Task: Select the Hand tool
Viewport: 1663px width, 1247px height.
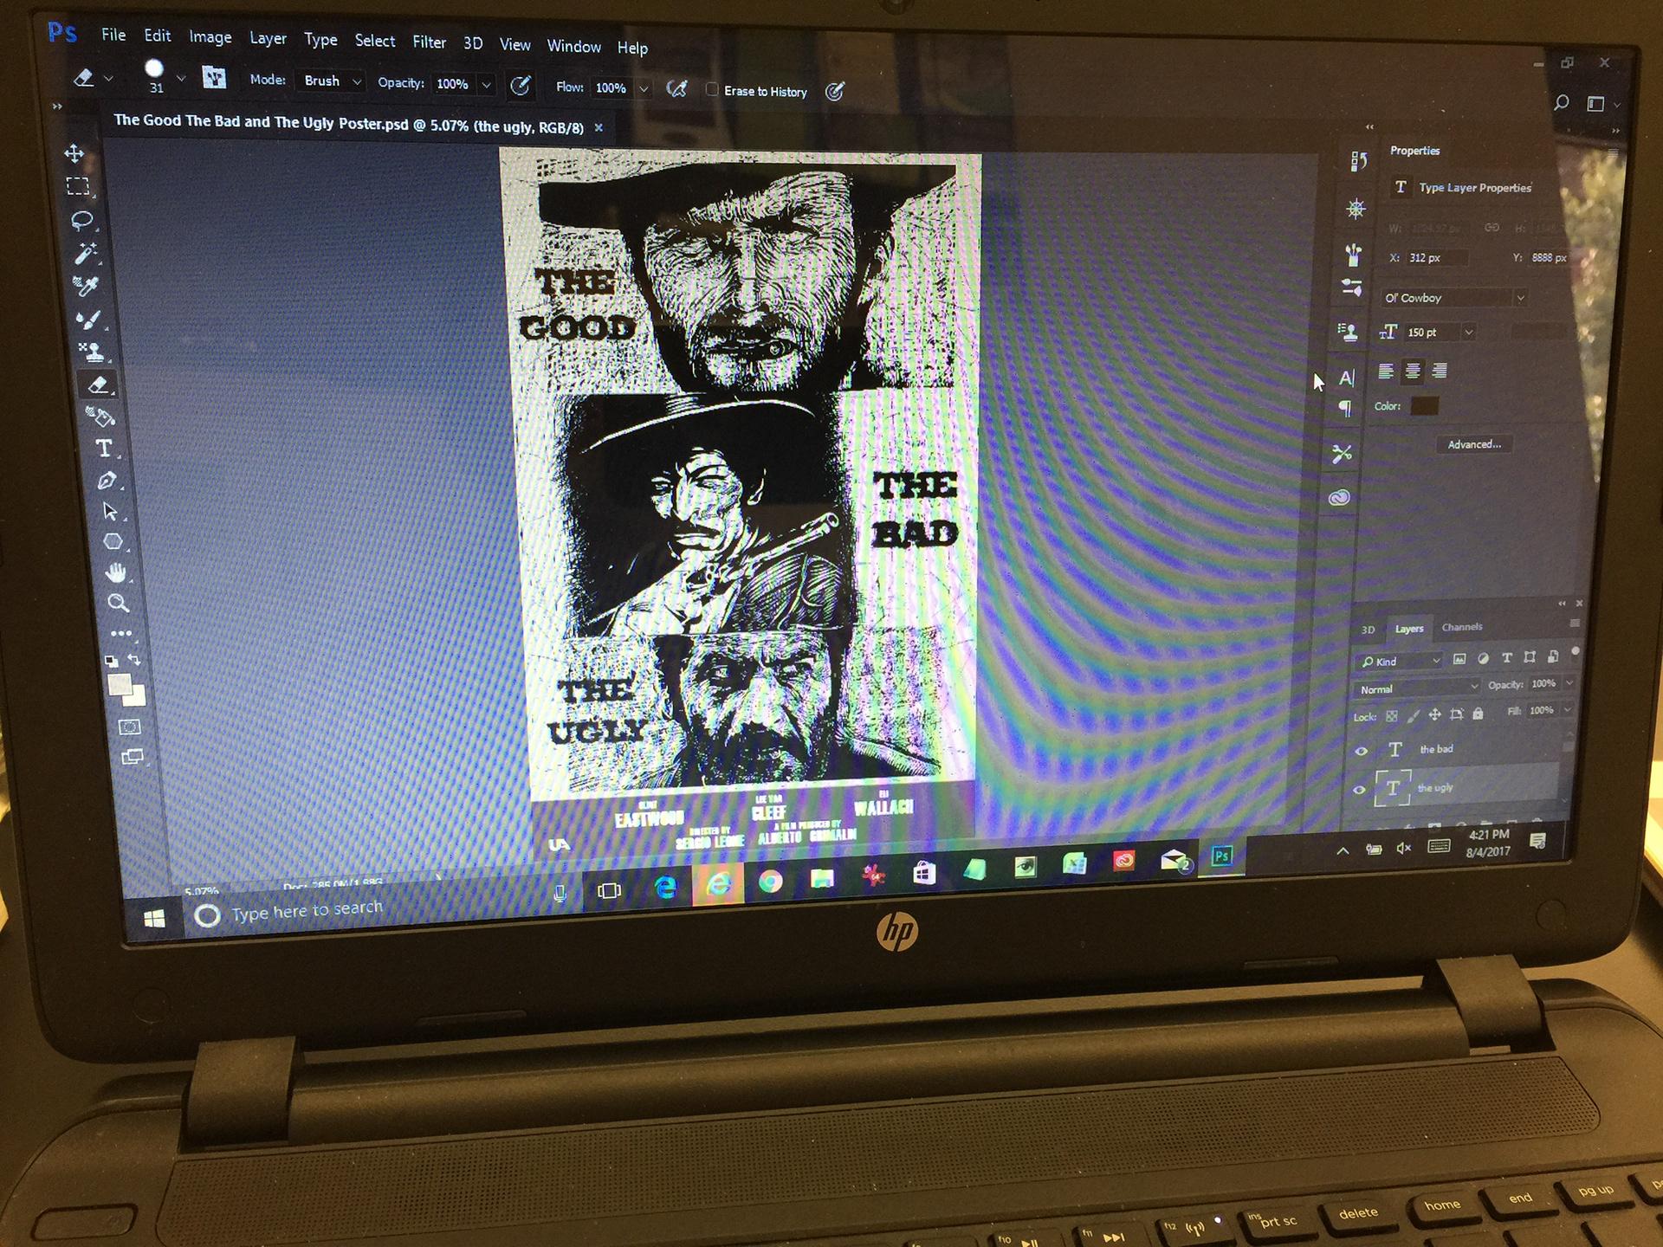Action: click(116, 572)
